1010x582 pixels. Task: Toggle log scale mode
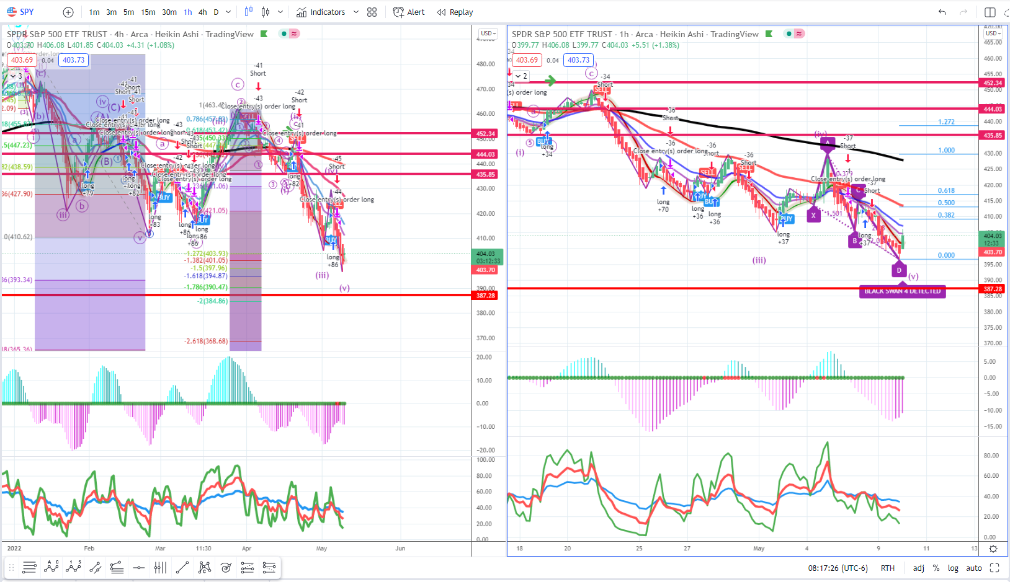click(953, 568)
